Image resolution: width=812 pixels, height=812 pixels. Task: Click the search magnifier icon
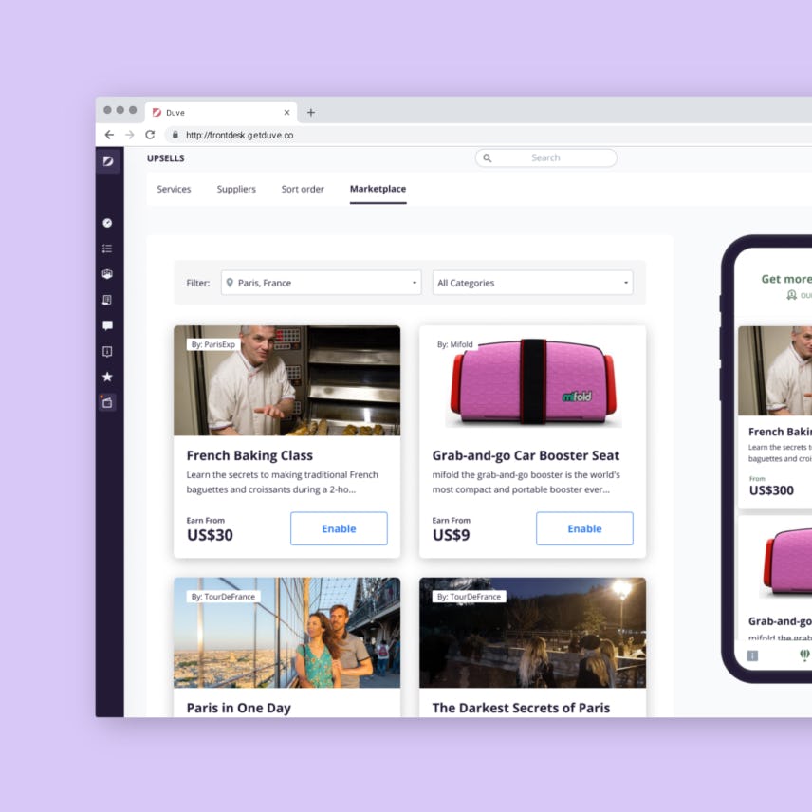click(488, 157)
